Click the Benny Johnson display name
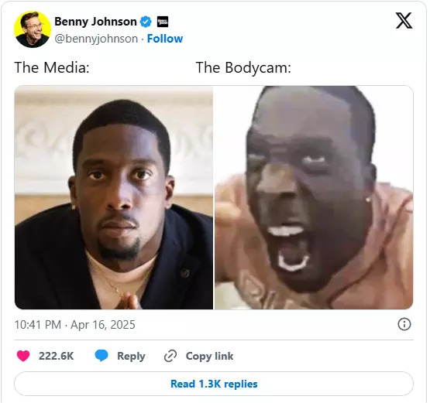Viewport: 430px width, 403px height. pyautogui.click(x=95, y=22)
